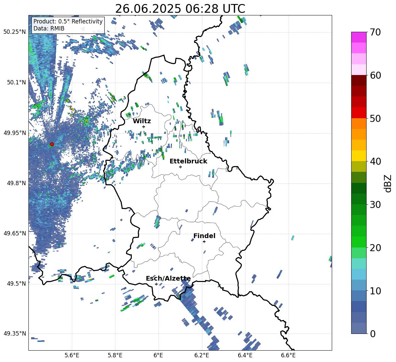The height and width of the screenshot is (362, 396).
Task: Click the red radar location dot
Action: [x=52, y=144]
